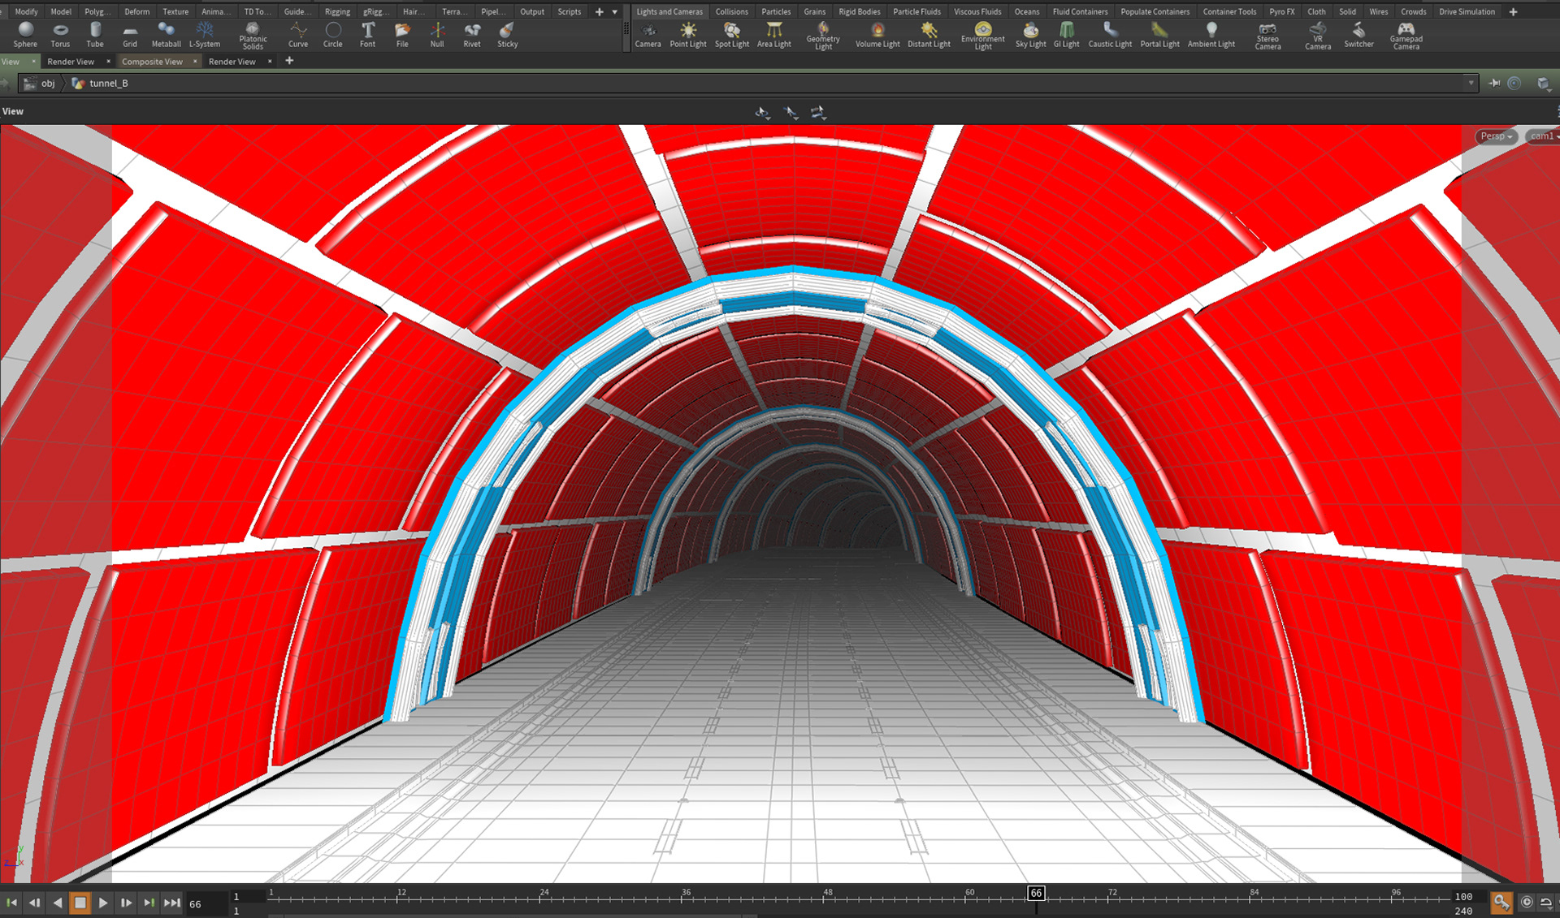Choose the Sticky tool
Viewport: 1560px width, 918px height.
(507, 35)
